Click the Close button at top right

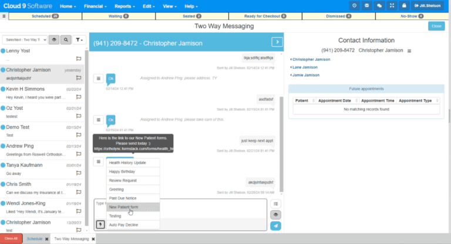tap(436, 26)
